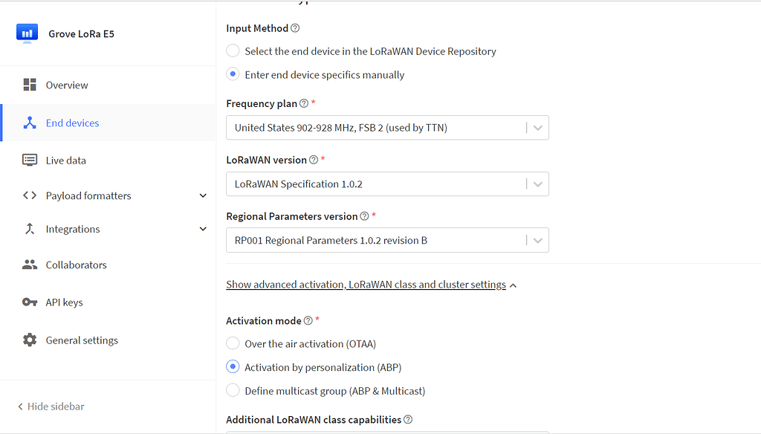Click the Collaborators people icon
761x434 pixels.
30,265
